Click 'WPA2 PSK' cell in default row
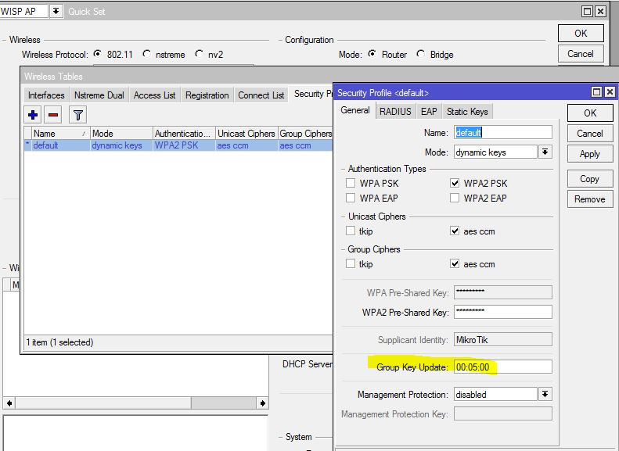This screenshot has width=619, height=451. tap(176, 145)
